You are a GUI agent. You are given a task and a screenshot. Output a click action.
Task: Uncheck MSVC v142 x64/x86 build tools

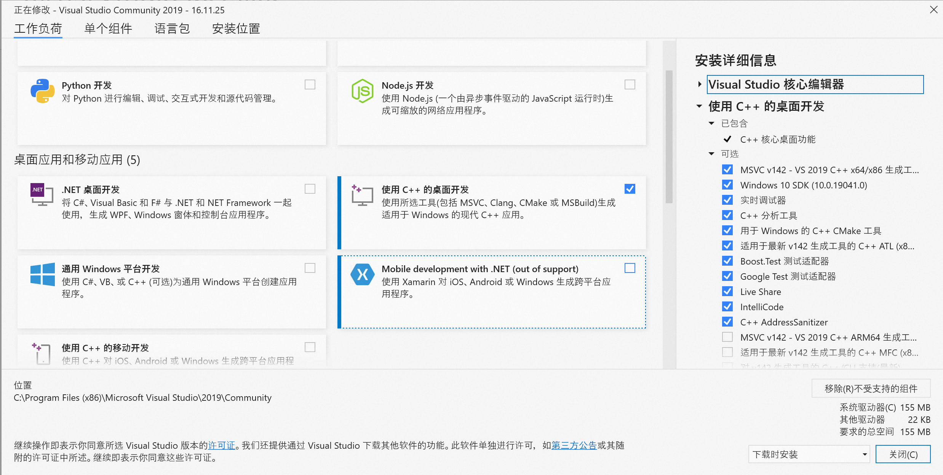pos(727,169)
